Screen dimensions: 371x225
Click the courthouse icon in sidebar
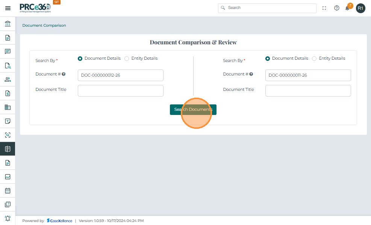click(x=8, y=24)
